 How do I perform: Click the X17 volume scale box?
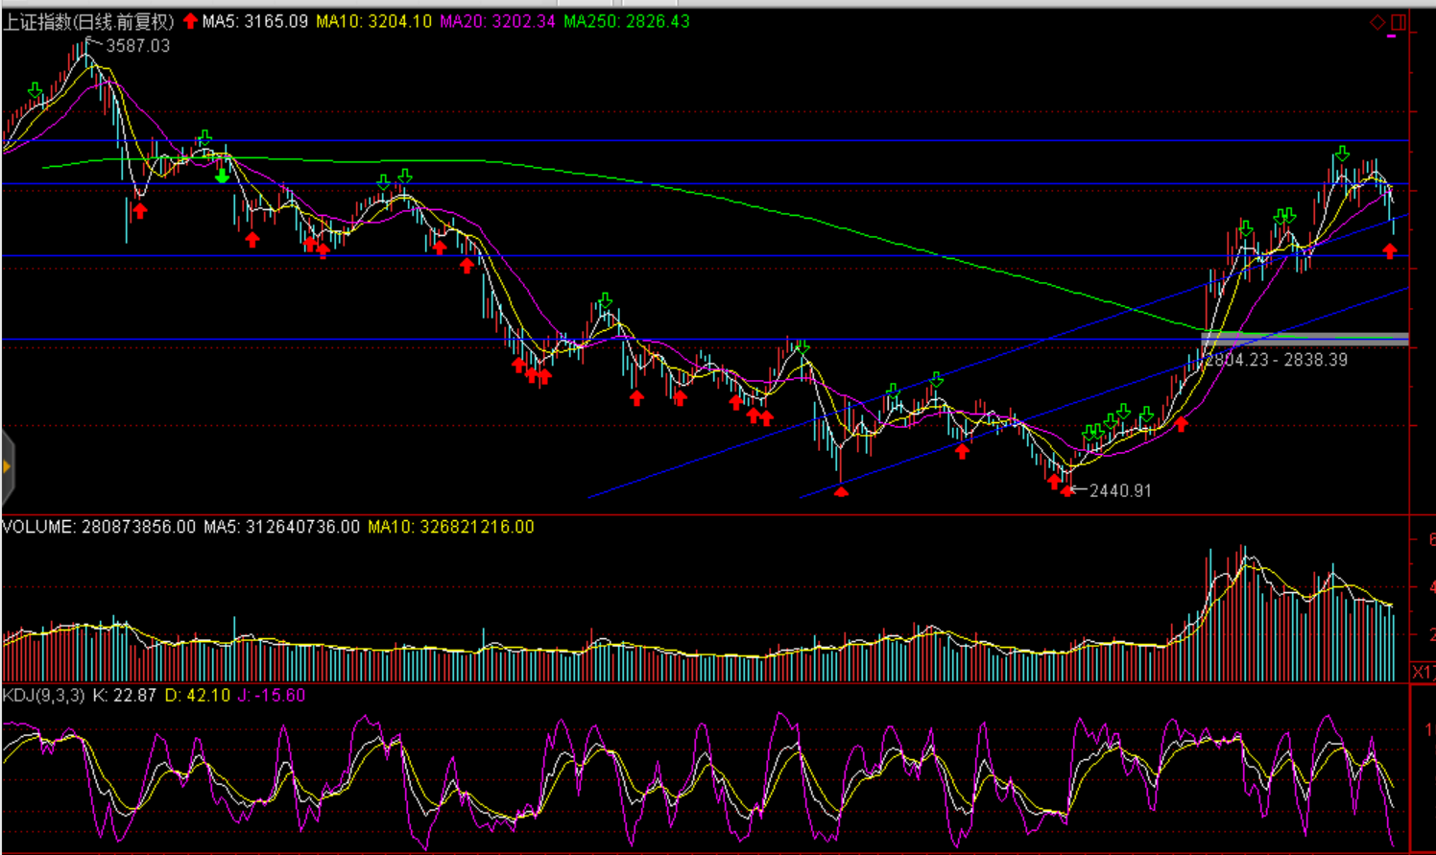(1423, 672)
